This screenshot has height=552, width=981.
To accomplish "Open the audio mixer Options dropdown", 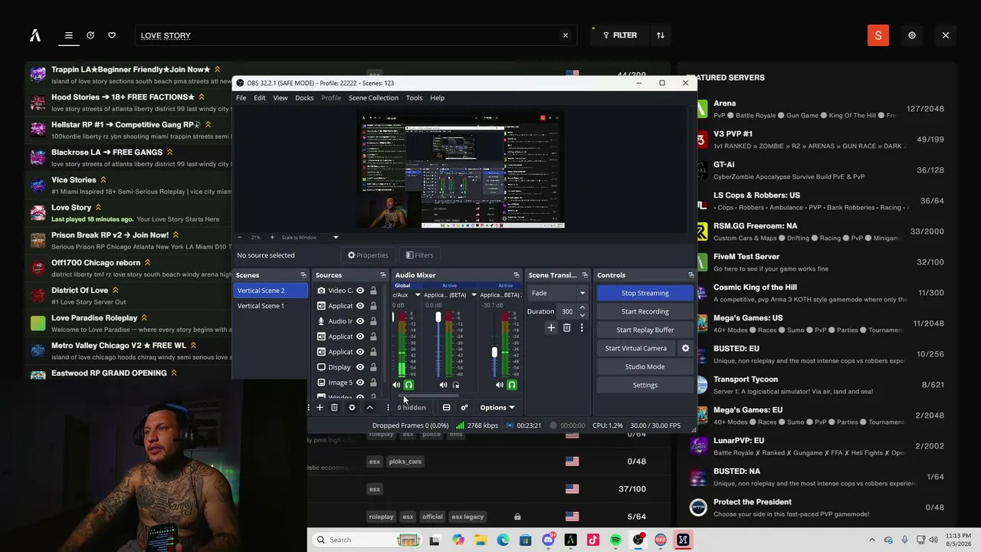I will tap(497, 407).
